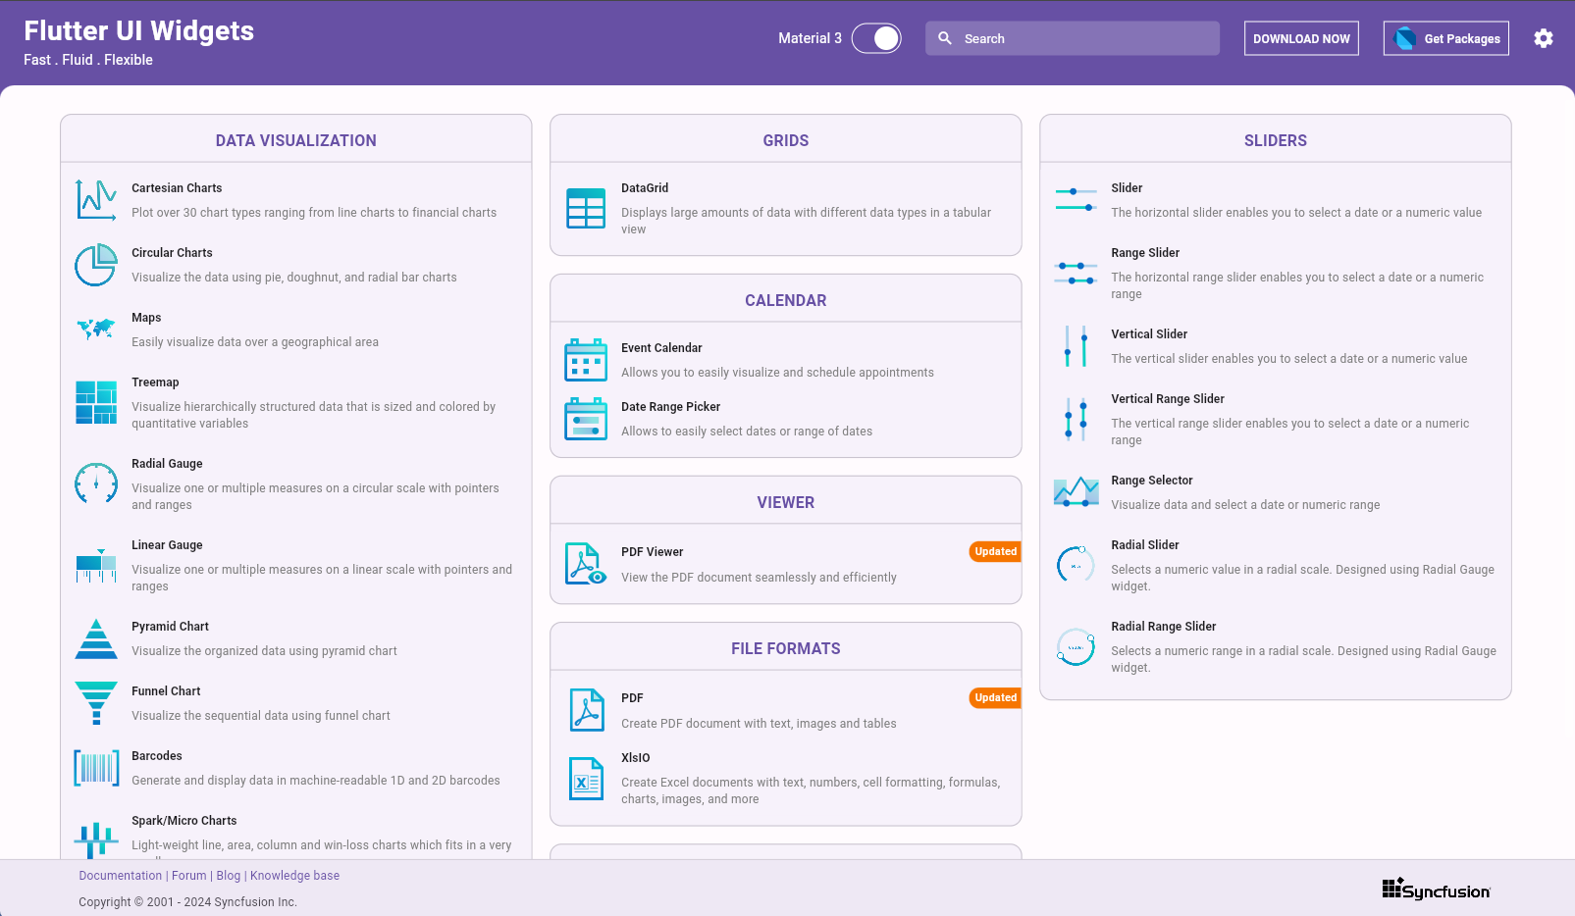Screen dimensions: 1575x916
Task: Click the Search input field
Action: coord(1073,38)
